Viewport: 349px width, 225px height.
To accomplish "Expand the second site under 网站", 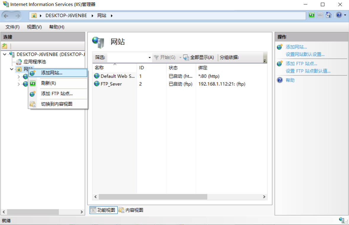I will pos(19,84).
